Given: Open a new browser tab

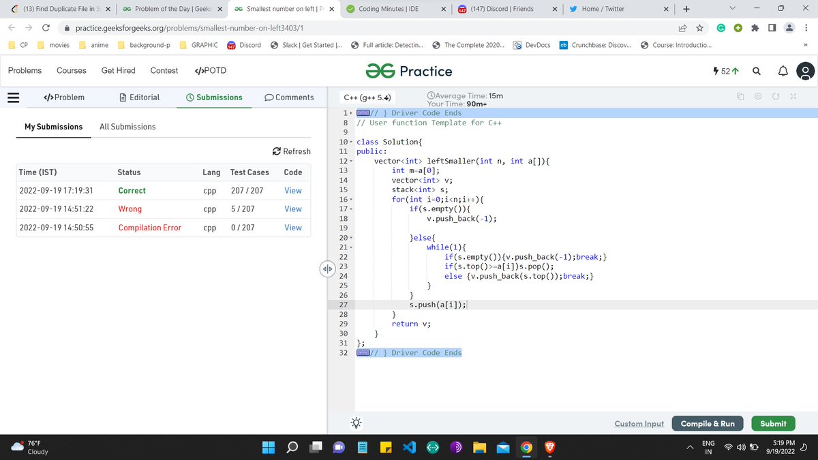Looking at the screenshot, I should (x=686, y=9).
